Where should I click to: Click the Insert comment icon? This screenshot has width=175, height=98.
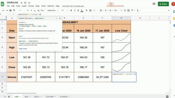(x=125, y=10)
